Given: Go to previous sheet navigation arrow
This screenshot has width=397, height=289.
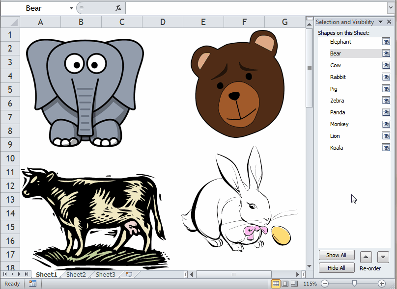Looking at the screenshot, I should (x=12, y=274).
